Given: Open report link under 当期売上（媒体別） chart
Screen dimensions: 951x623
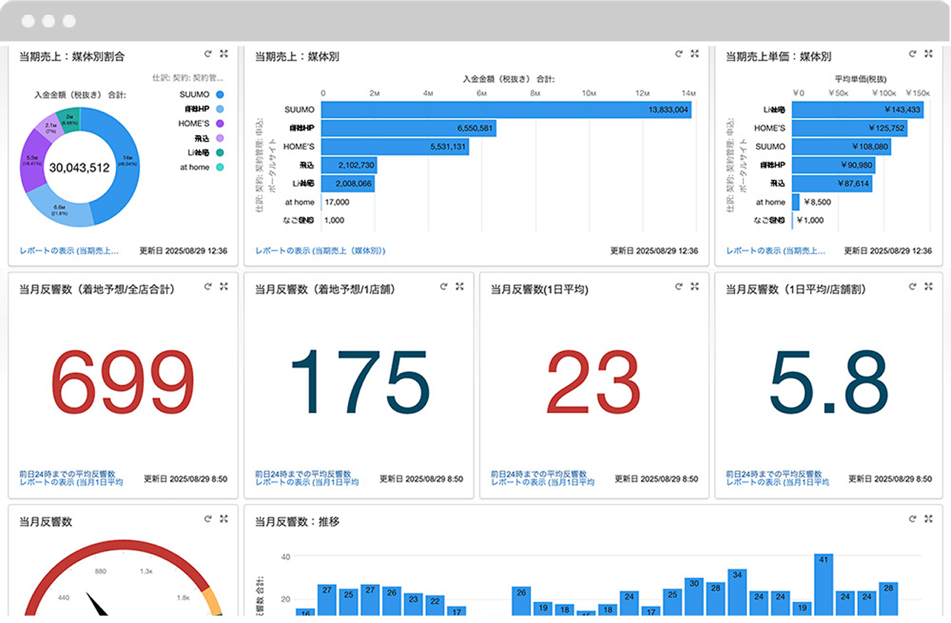Looking at the screenshot, I should coord(320,251).
